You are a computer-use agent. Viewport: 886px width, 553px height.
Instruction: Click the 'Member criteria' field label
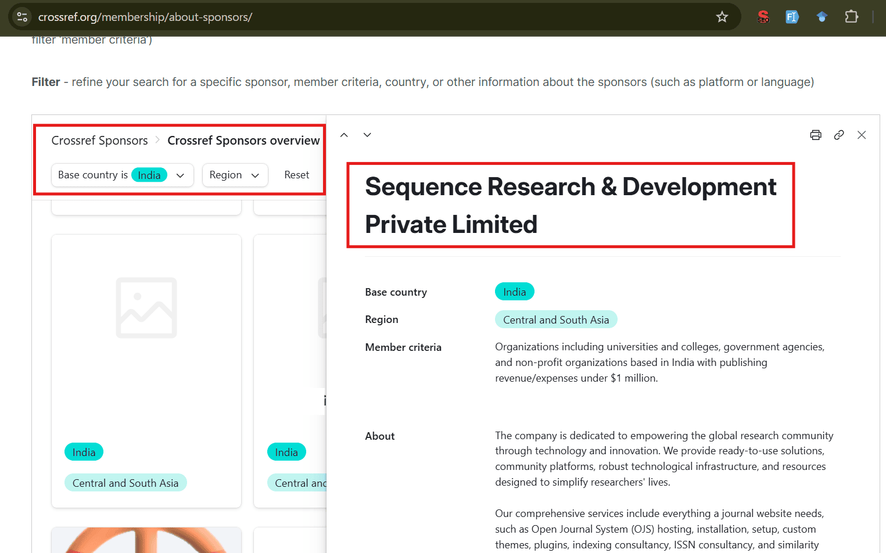pyautogui.click(x=403, y=347)
